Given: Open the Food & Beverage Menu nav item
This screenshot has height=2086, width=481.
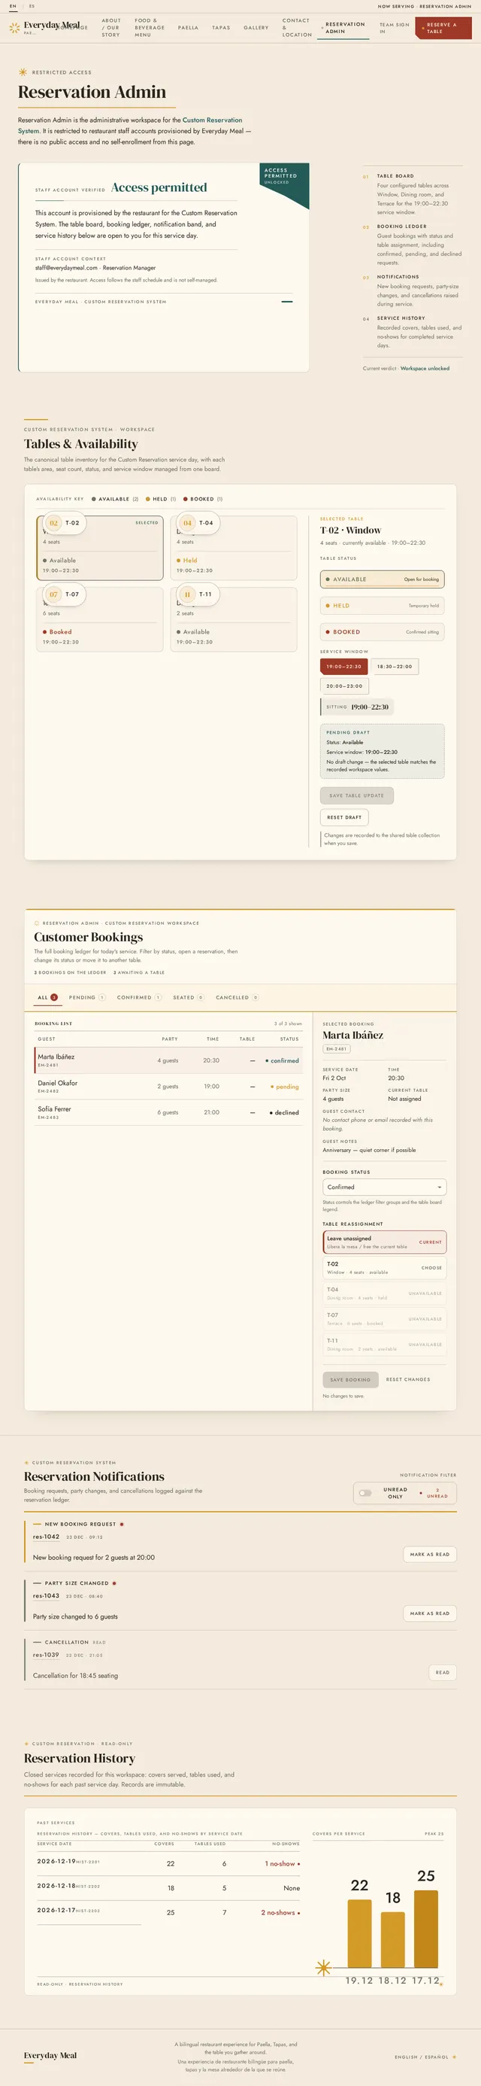Looking at the screenshot, I should [x=150, y=28].
